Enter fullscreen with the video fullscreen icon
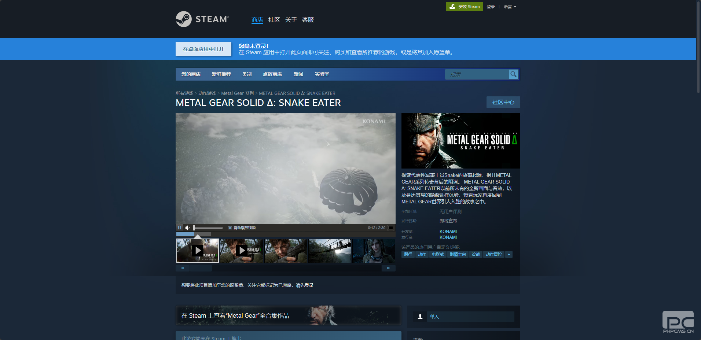 (391, 228)
